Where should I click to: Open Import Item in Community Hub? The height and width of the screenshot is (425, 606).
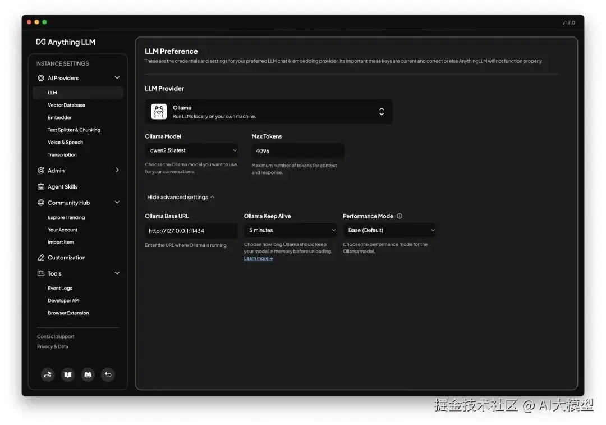61,242
